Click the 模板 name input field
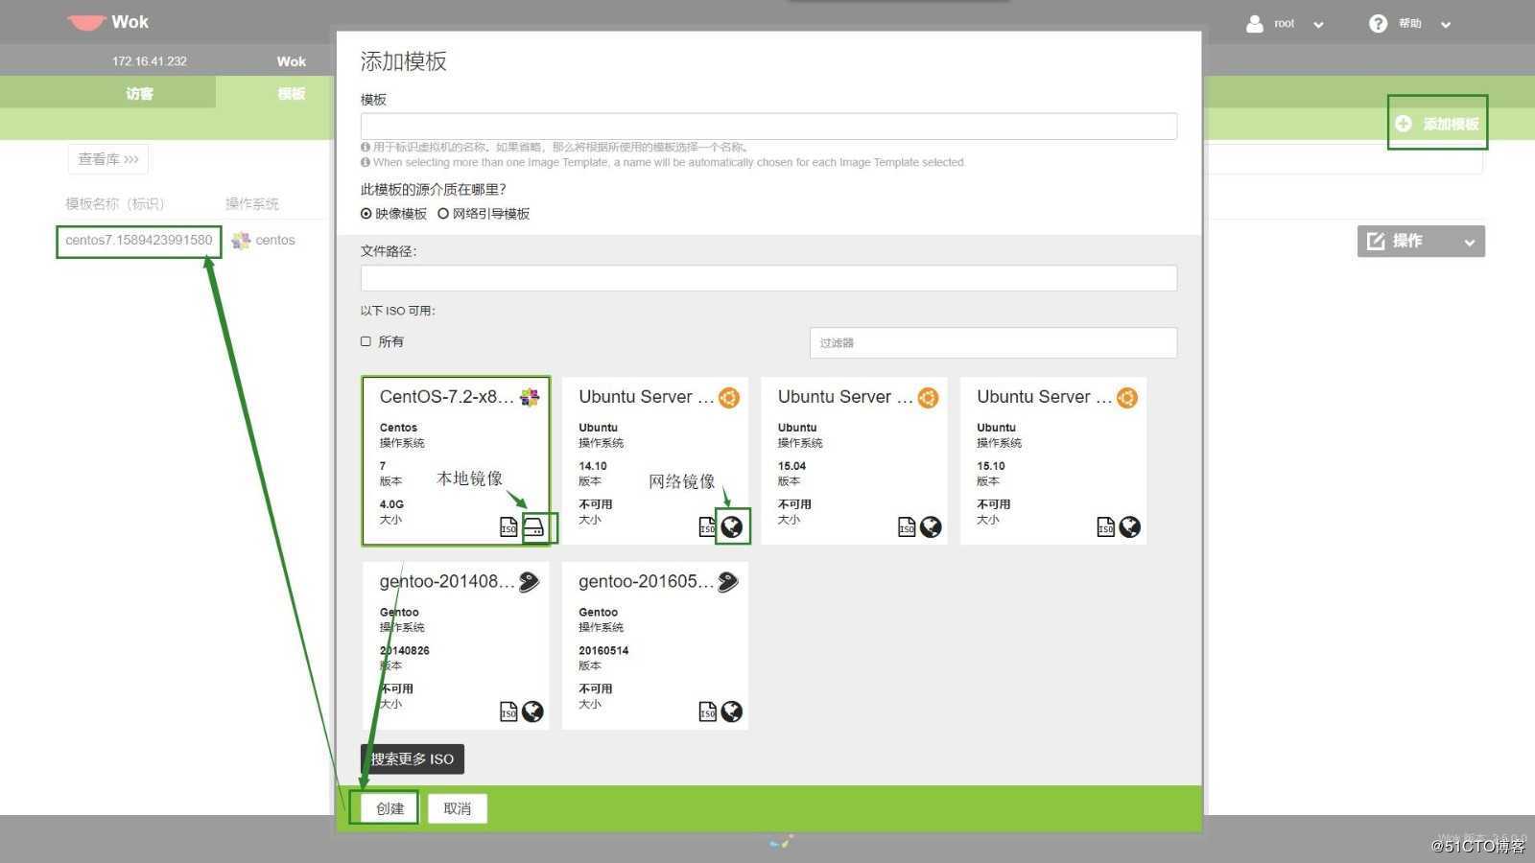Image resolution: width=1535 pixels, height=863 pixels. pos(768,127)
